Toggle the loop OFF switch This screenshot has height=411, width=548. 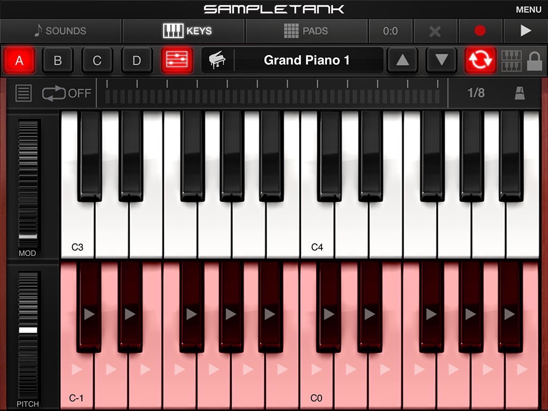[66, 93]
